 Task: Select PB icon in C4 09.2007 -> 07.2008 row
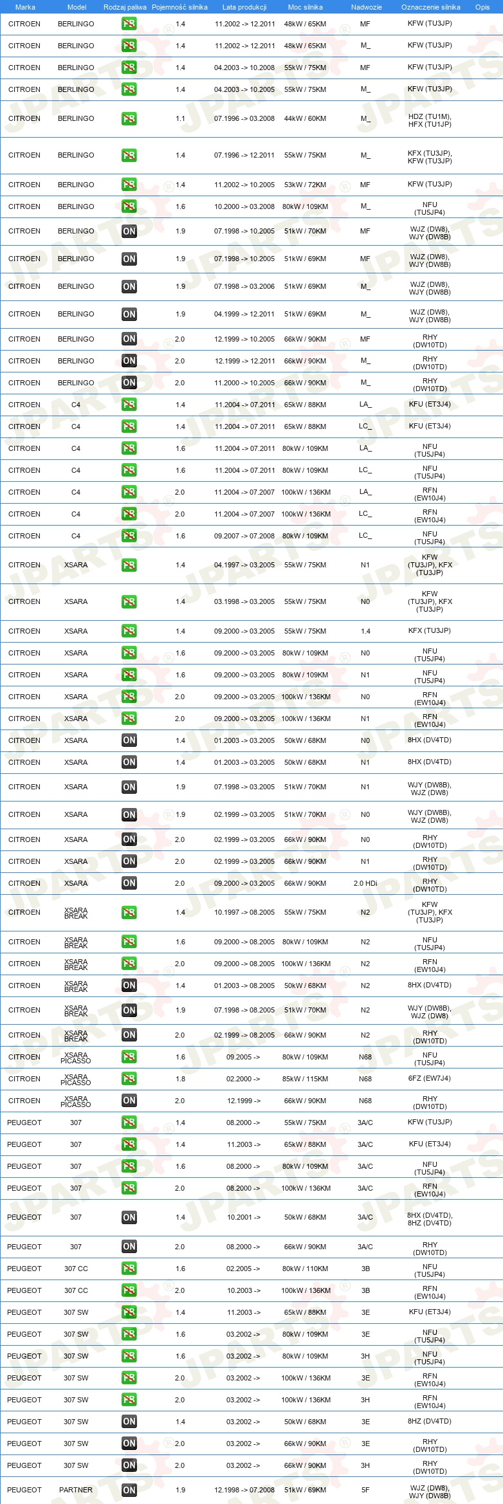tap(129, 536)
